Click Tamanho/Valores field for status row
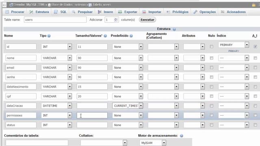This screenshot has width=260, height=146. [x=92, y=125]
